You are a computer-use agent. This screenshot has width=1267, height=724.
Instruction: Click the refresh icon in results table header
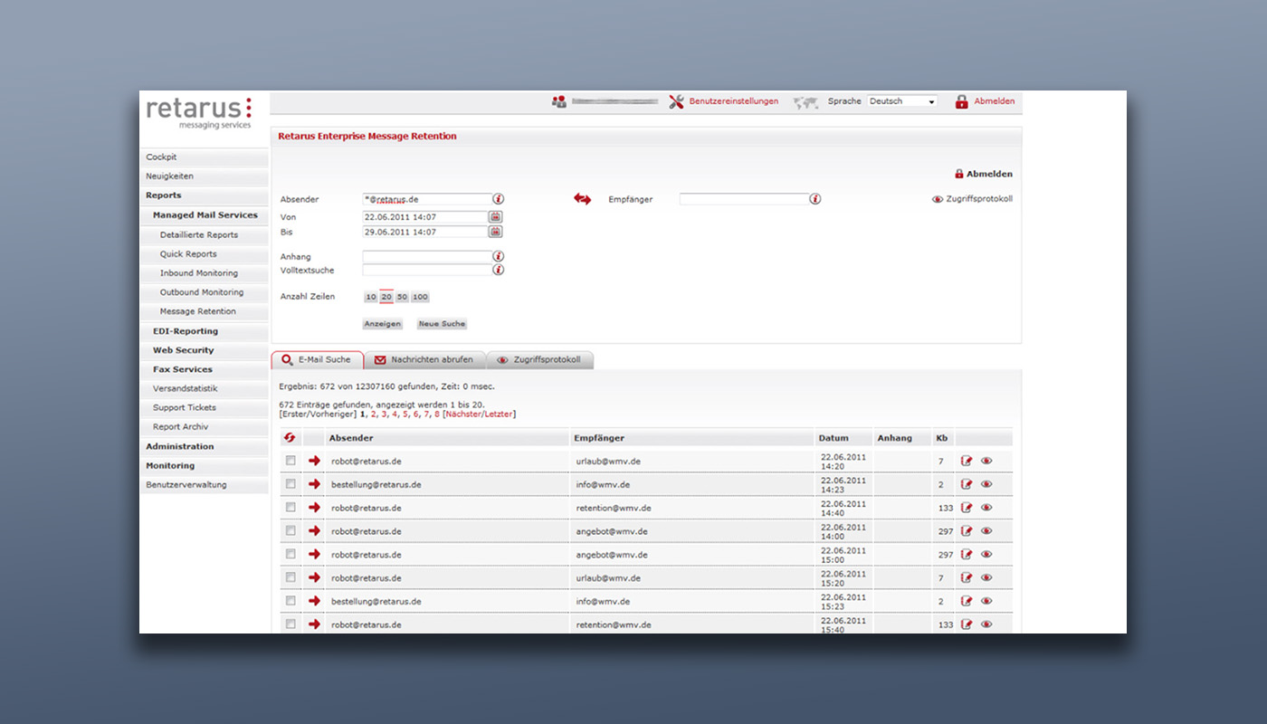tap(290, 438)
